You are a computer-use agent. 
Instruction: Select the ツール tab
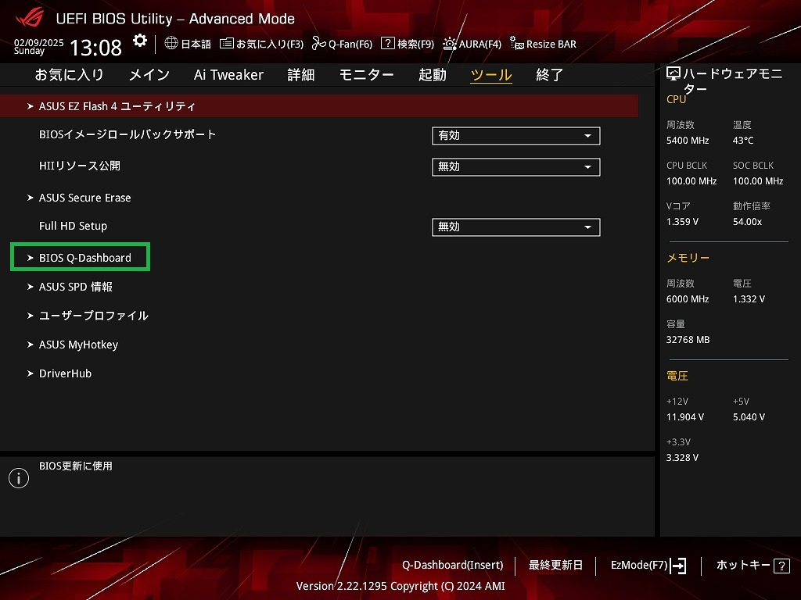(x=491, y=75)
